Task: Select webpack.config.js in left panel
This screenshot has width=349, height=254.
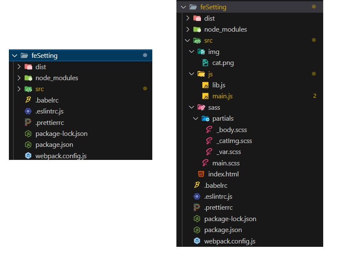Action: click(61, 156)
